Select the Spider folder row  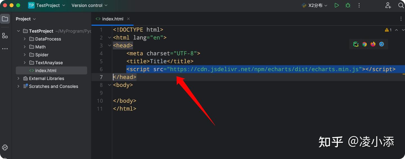[51, 55]
